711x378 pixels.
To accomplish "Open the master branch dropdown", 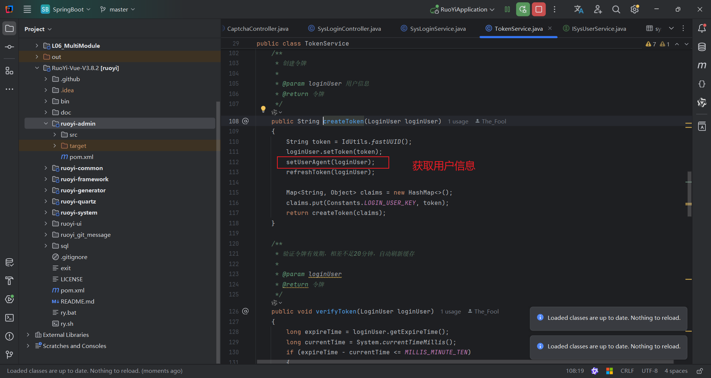I will pyautogui.click(x=117, y=9).
